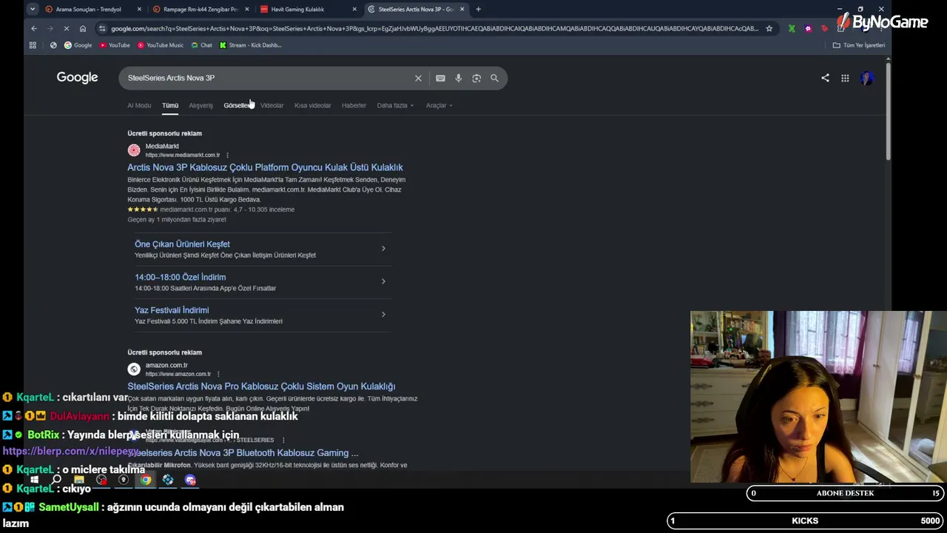Image resolution: width=947 pixels, height=533 pixels.
Task: Expand the Daha fazla filter menu
Action: (x=395, y=105)
